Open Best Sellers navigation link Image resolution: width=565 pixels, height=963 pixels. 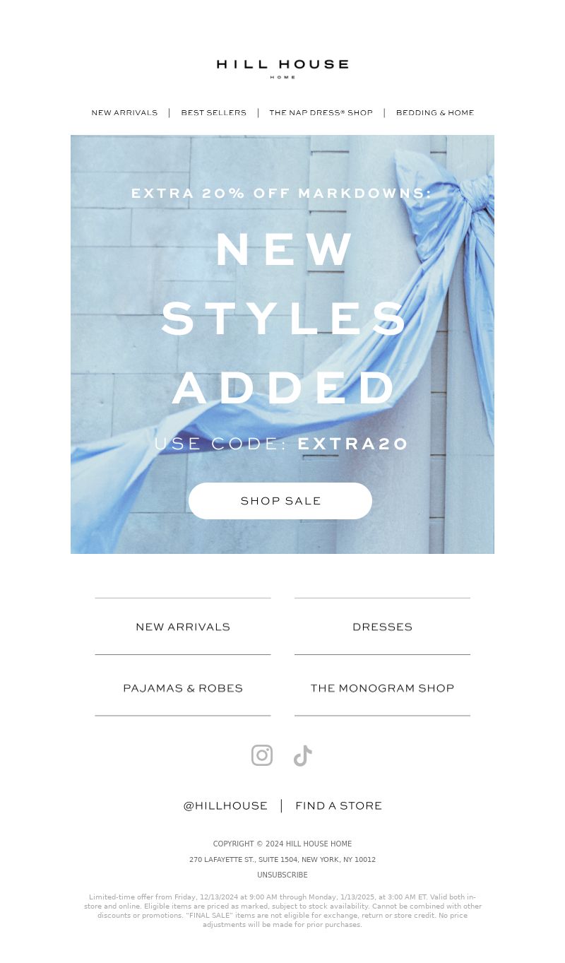tap(214, 112)
